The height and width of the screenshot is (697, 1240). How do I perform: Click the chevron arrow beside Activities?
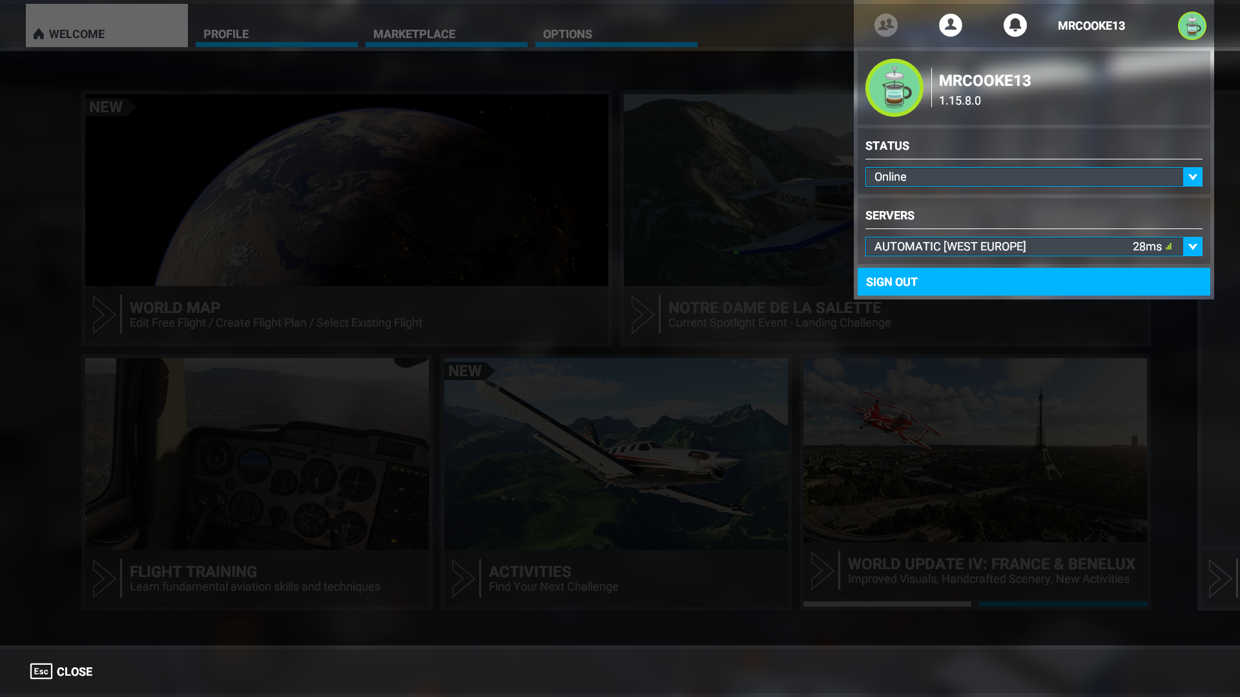pyautogui.click(x=463, y=578)
